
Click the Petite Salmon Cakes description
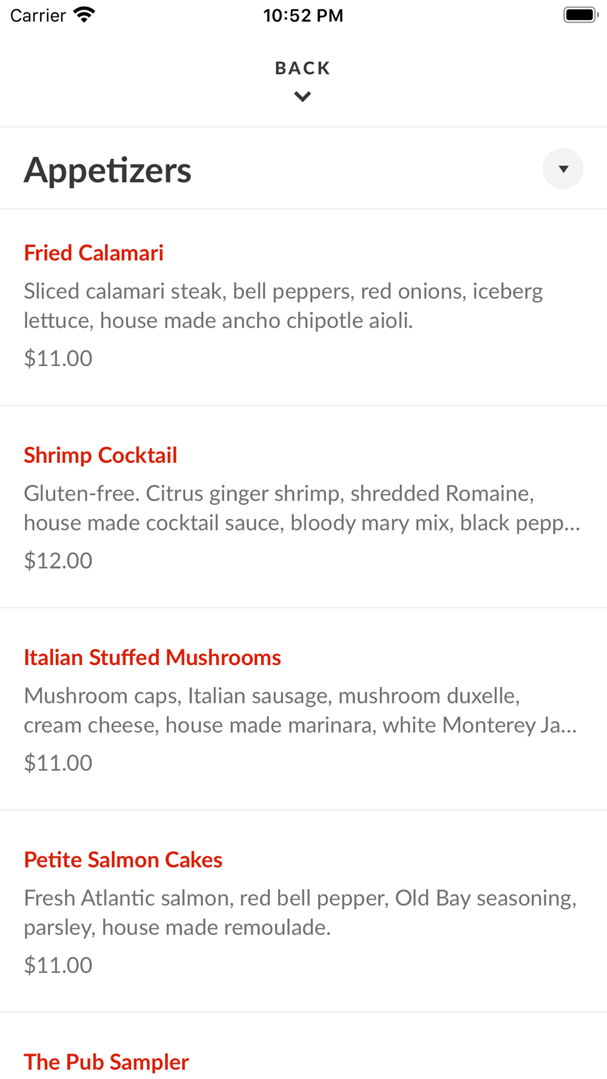[300, 913]
